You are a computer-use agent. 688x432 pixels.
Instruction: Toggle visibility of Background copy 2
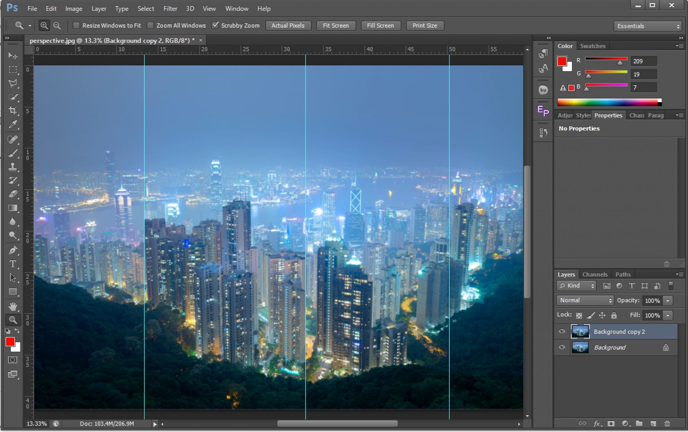tap(562, 332)
